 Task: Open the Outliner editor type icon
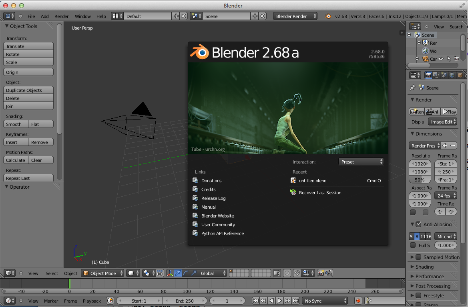click(x=415, y=26)
